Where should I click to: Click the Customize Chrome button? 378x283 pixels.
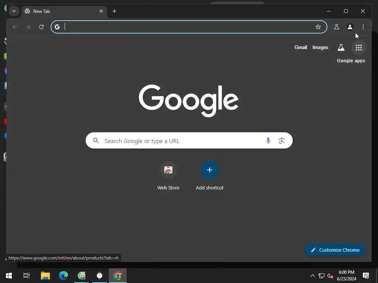tap(335, 250)
